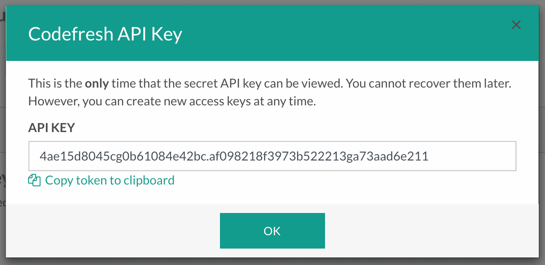Click the API KEY field label
This screenshot has height=265, width=545.
[x=52, y=128]
